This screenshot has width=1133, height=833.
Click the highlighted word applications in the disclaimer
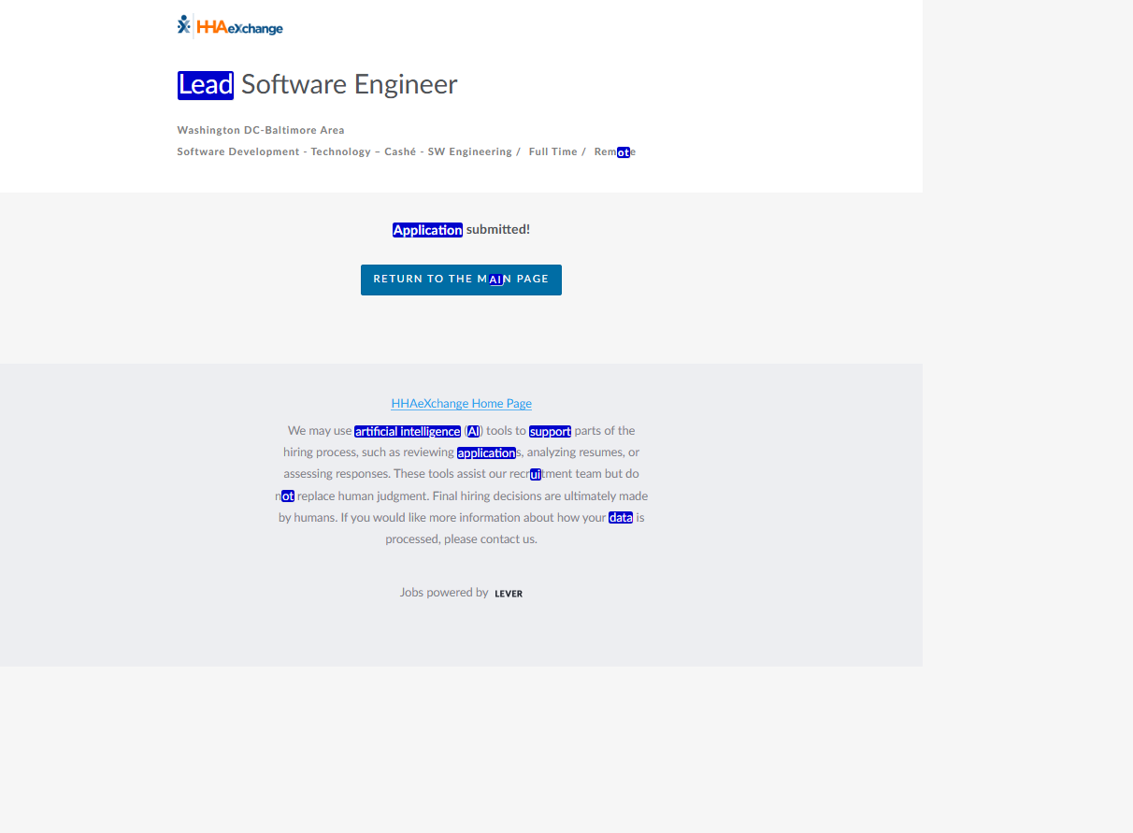486,453
